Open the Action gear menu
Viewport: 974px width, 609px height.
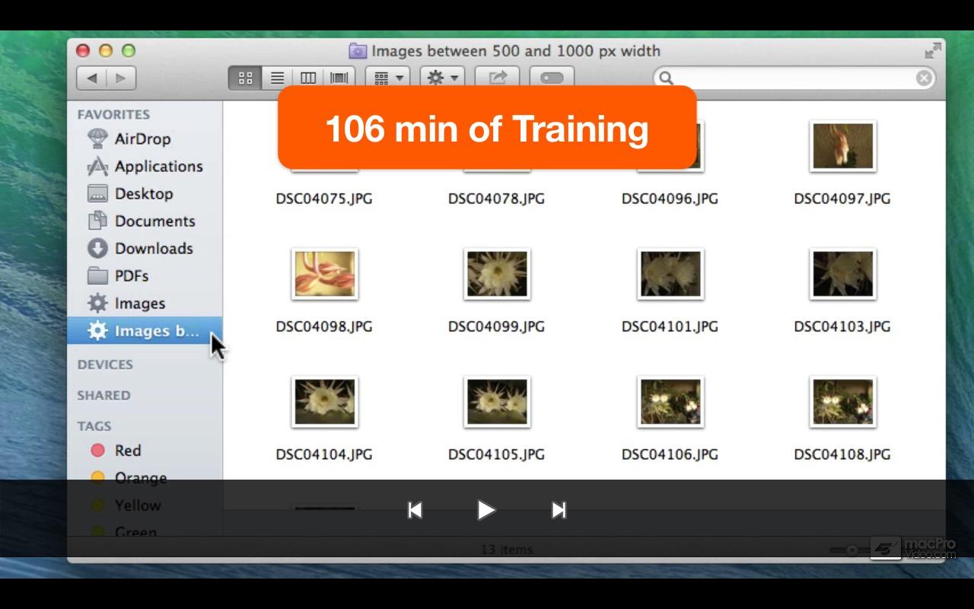click(442, 78)
